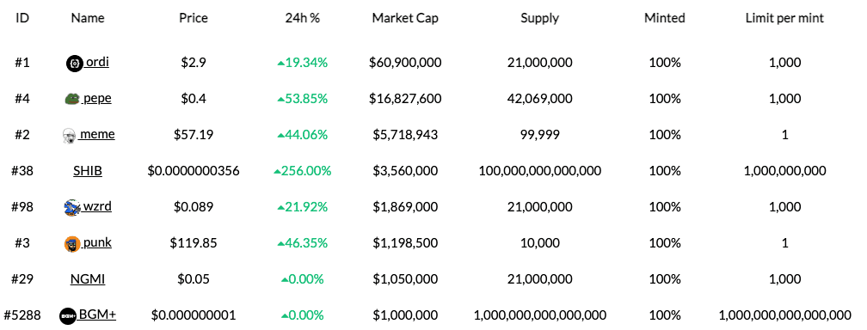The width and height of the screenshot is (867, 330).
Task: Sort by the 24h % column header
Action: (x=303, y=18)
